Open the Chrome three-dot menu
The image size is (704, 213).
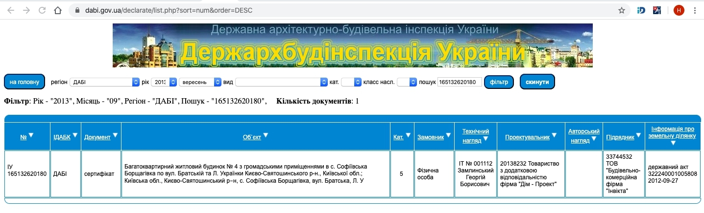[695, 10]
